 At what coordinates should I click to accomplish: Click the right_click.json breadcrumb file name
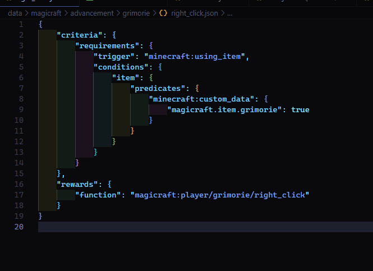pyautogui.click(x=195, y=13)
